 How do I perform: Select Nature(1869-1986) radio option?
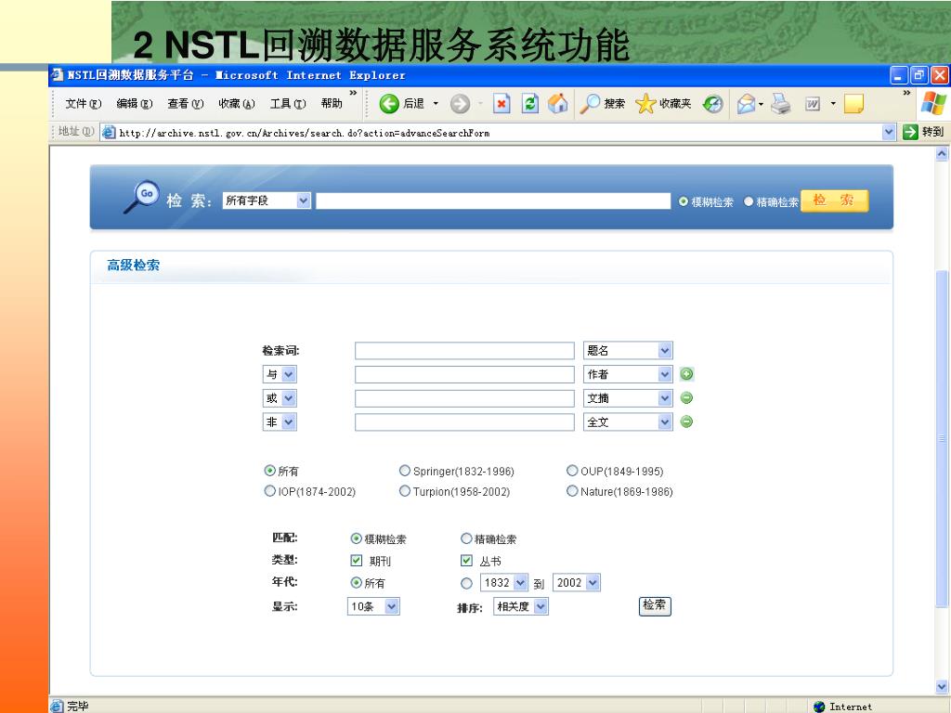pos(572,491)
